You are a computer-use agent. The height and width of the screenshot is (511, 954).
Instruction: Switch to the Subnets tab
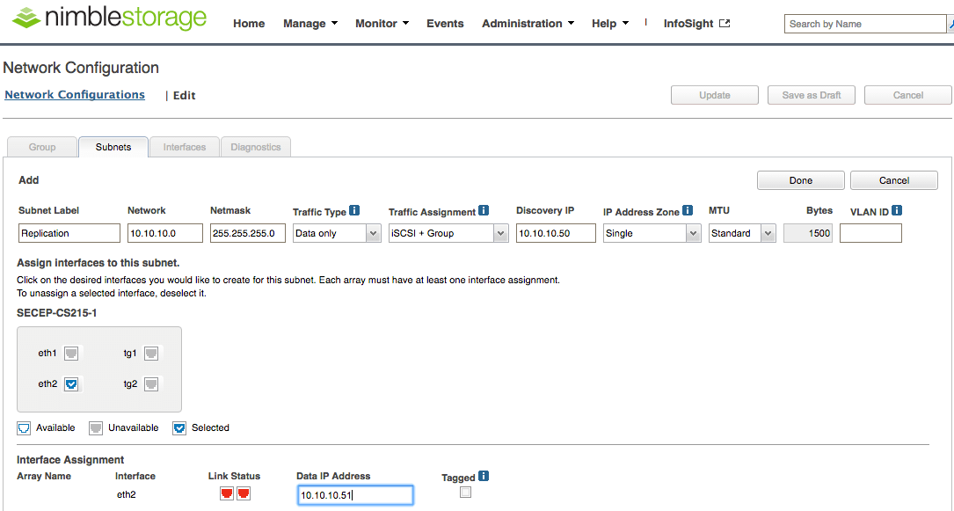pyautogui.click(x=113, y=147)
